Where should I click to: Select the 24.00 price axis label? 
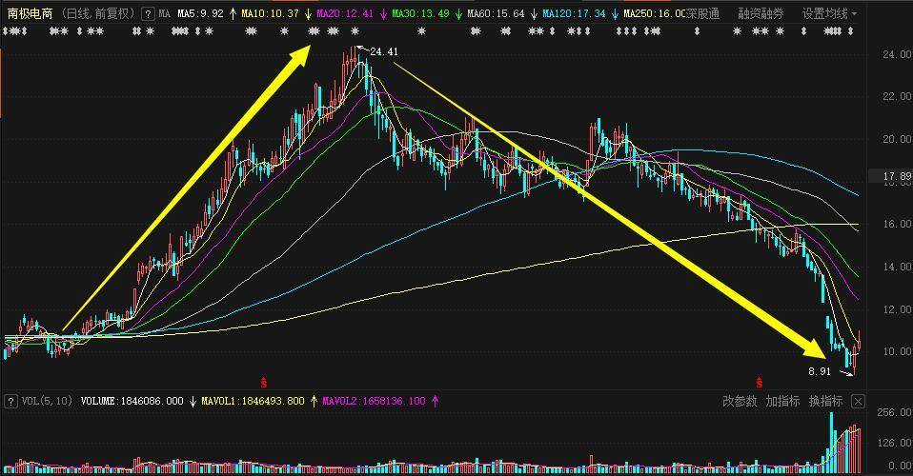(x=897, y=54)
